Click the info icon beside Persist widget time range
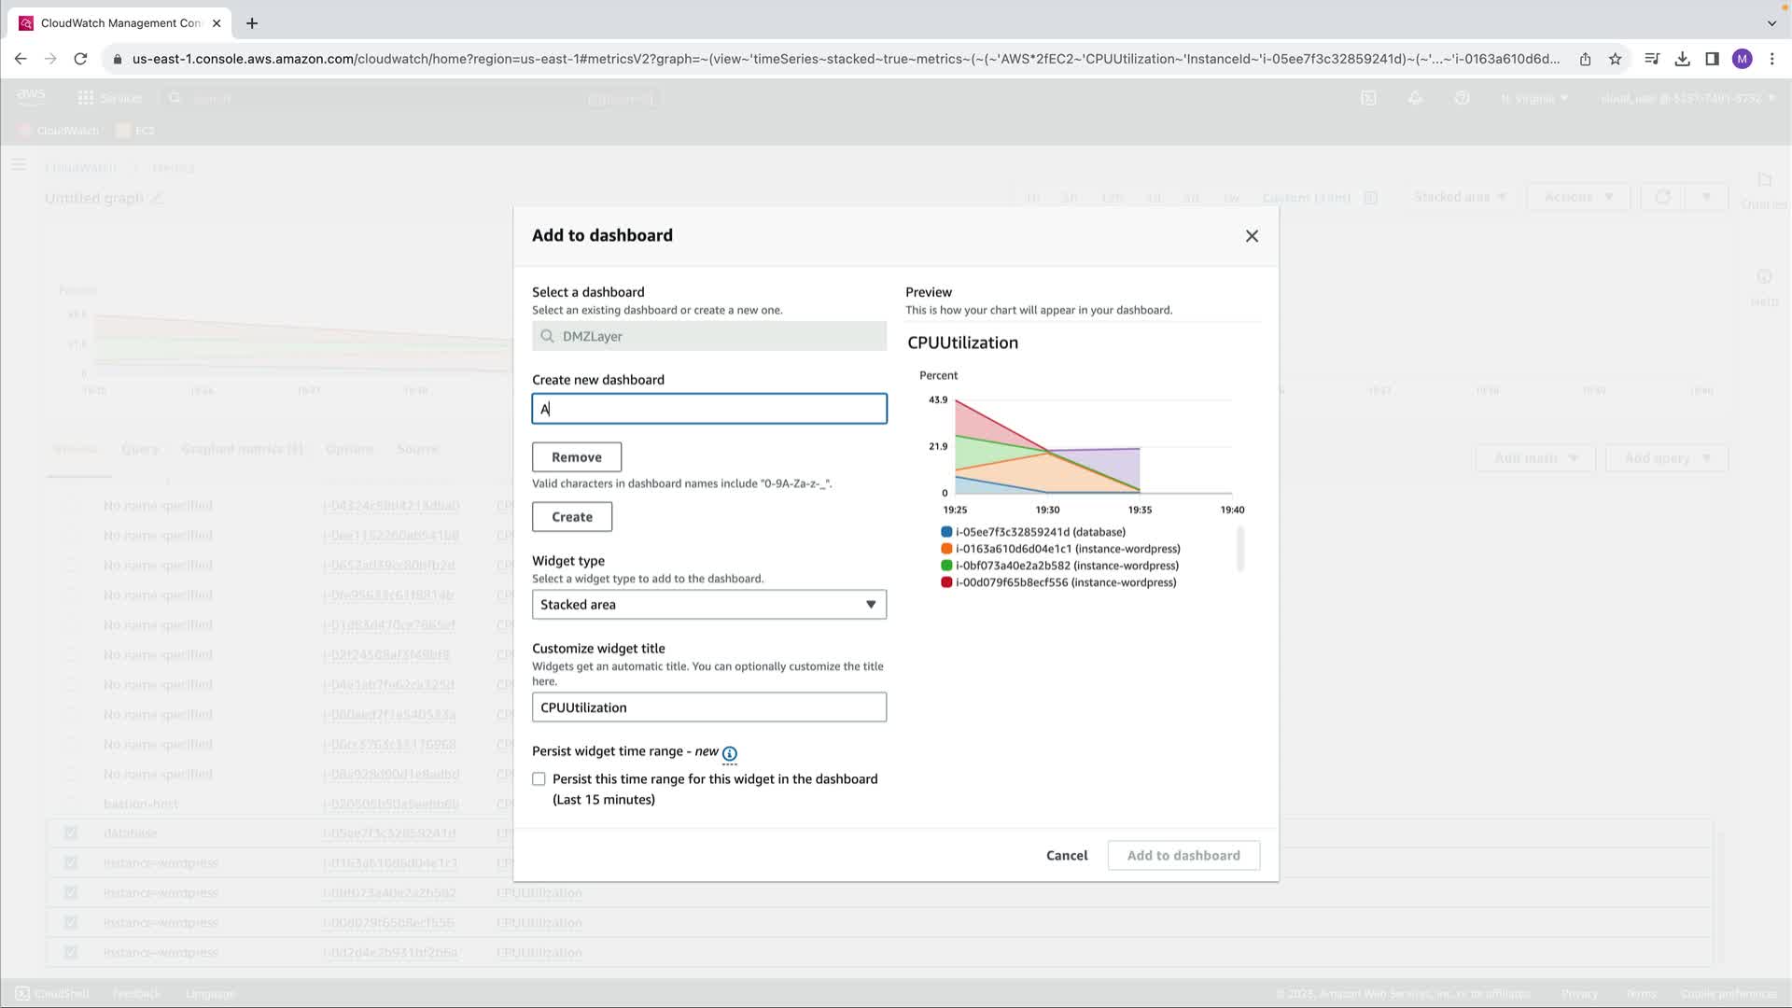 [729, 753]
